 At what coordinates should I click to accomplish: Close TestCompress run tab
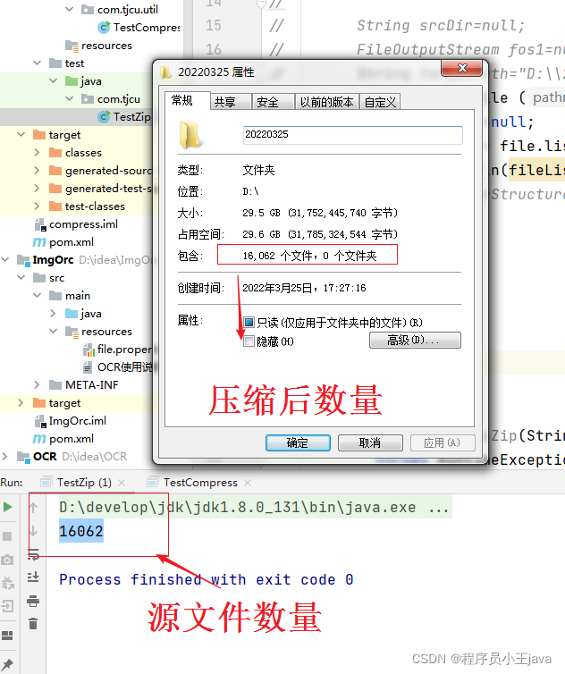(248, 483)
